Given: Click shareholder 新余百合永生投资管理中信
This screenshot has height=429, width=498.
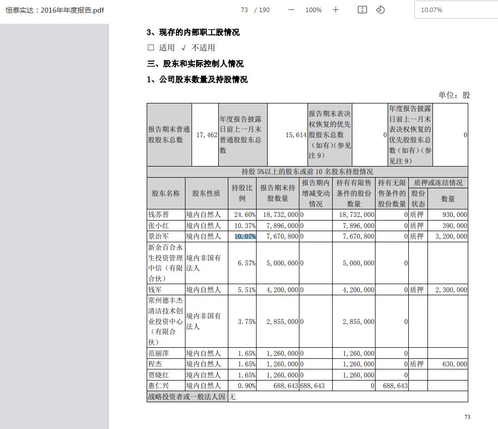Looking at the screenshot, I should [x=165, y=263].
